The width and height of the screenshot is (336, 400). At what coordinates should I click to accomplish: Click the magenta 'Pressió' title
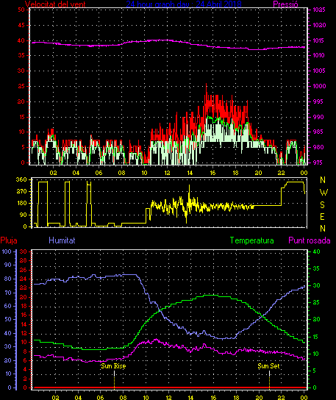click(x=285, y=4)
